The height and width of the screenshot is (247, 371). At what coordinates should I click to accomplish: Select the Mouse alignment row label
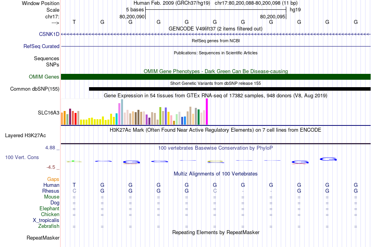(x=52, y=197)
